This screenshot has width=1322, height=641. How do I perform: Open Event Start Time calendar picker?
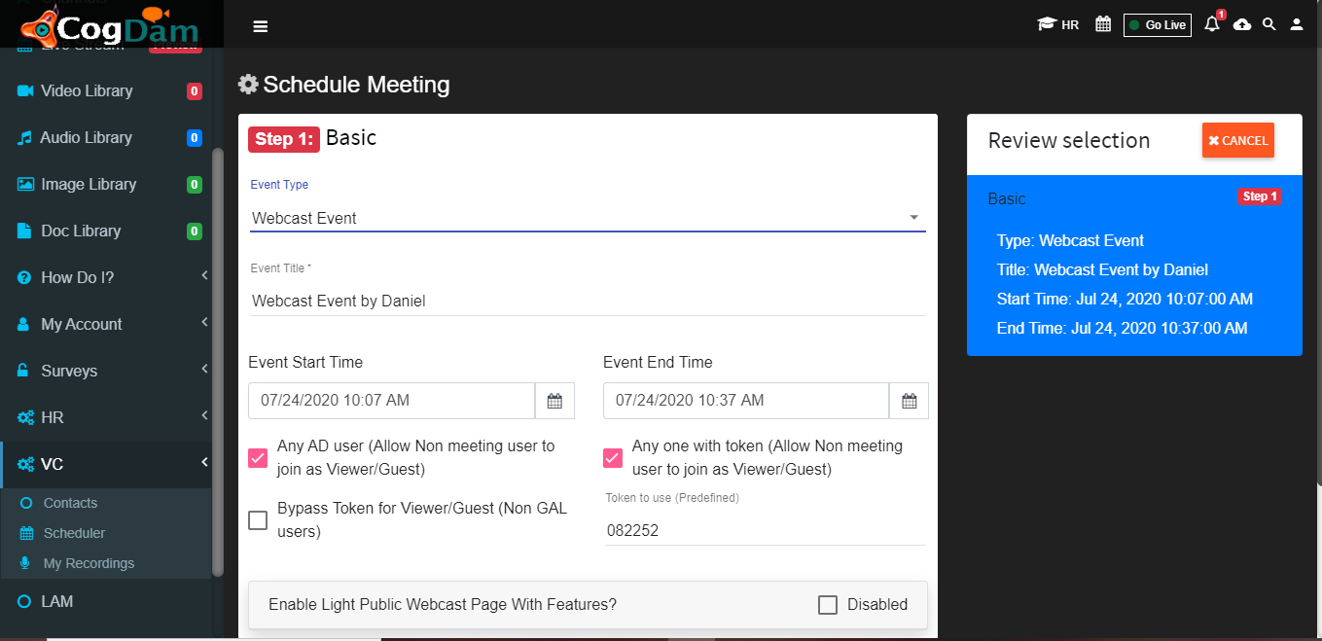click(x=554, y=401)
